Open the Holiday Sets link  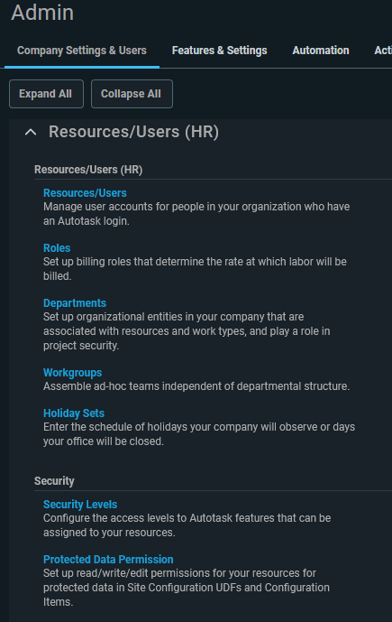[x=74, y=413]
